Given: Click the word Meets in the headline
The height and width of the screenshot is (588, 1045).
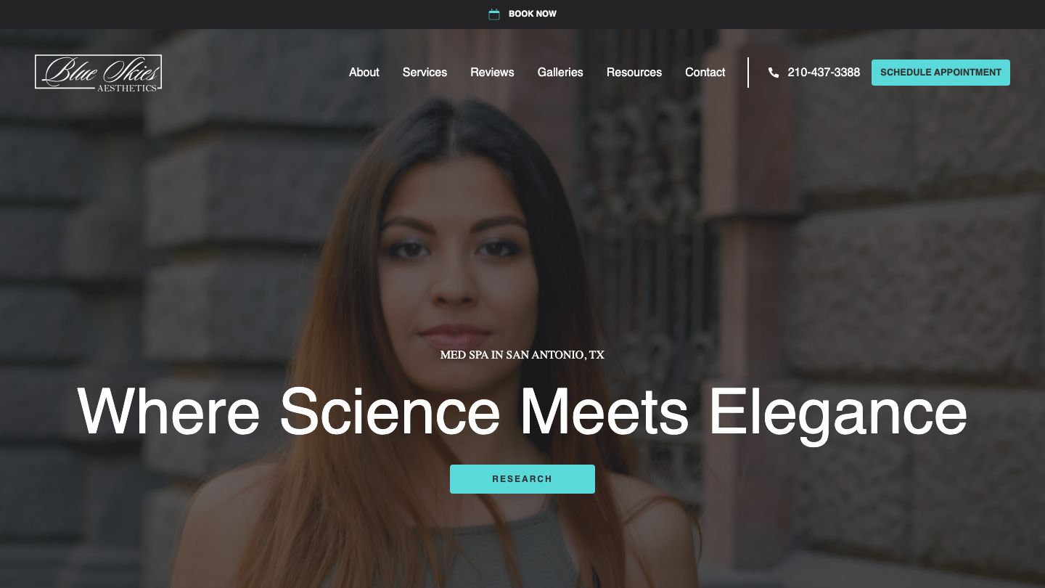Looking at the screenshot, I should tap(605, 411).
